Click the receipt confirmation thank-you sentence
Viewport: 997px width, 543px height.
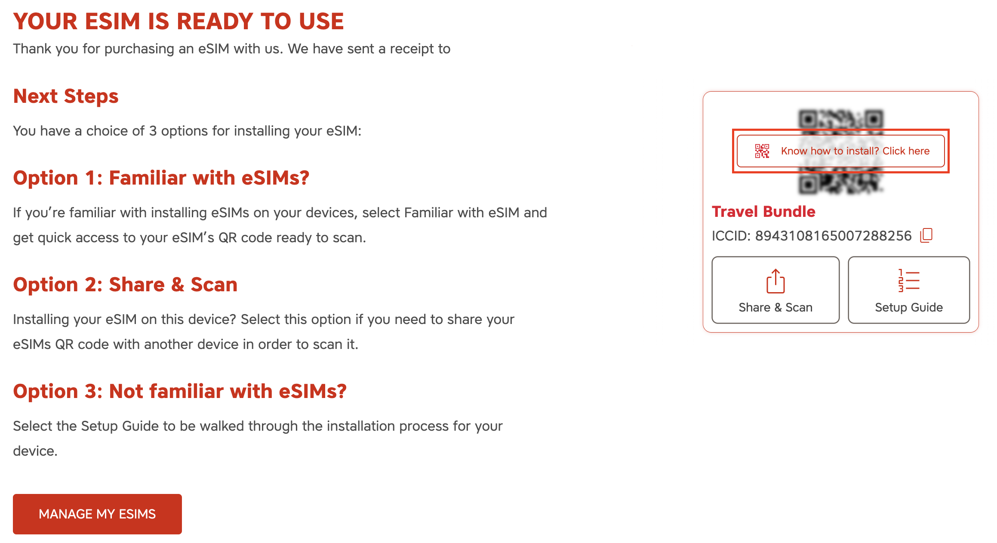click(231, 49)
